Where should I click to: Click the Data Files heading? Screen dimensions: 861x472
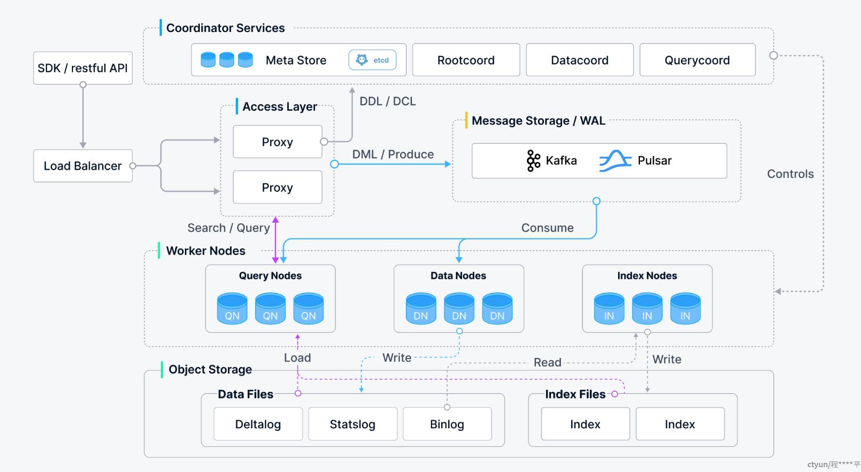coord(246,394)
